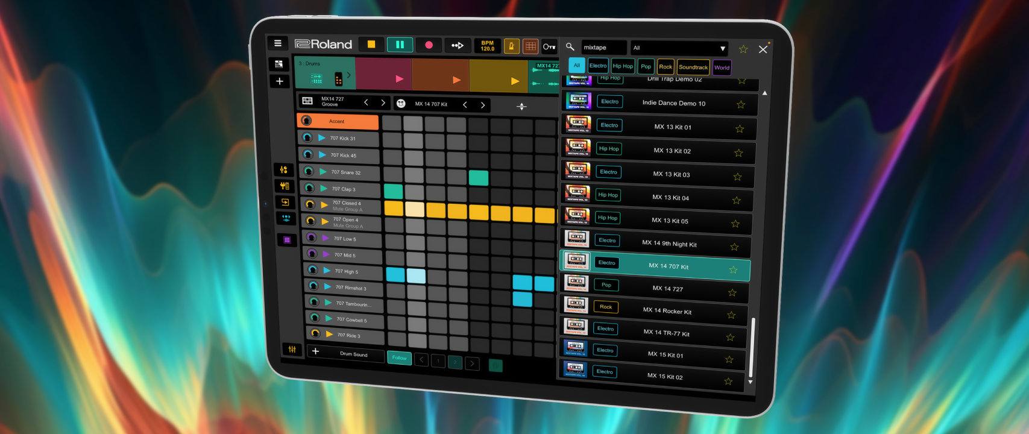Click the step-play arrow button
The width and height of the screenshot is (1029, 434).
pyautogui.click(x=458, y=45)
